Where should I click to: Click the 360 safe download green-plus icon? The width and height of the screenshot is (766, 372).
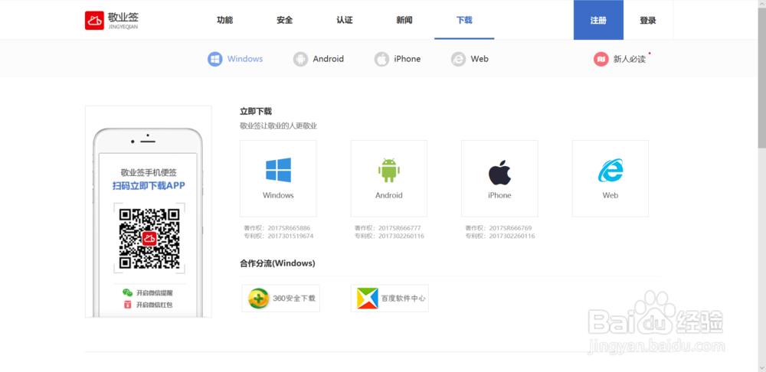[258, 299]
